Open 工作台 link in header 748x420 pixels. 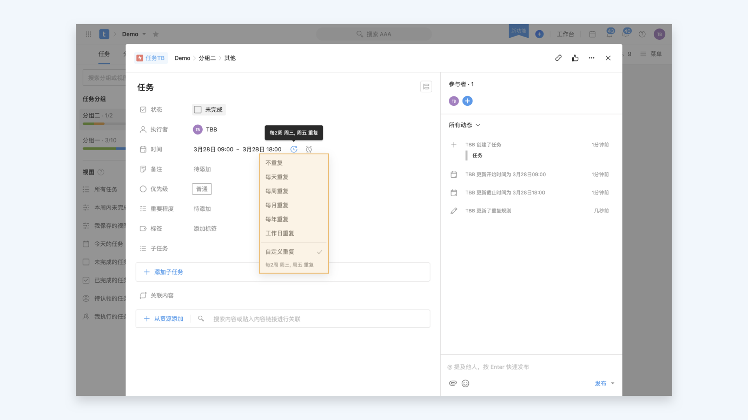(x=565, y=34)
